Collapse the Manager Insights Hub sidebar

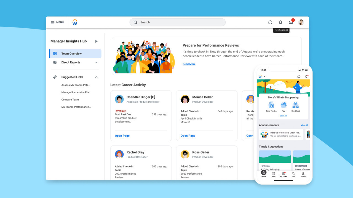96,41
